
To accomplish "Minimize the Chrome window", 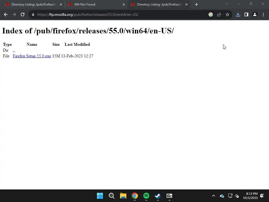I will [239, 4].
